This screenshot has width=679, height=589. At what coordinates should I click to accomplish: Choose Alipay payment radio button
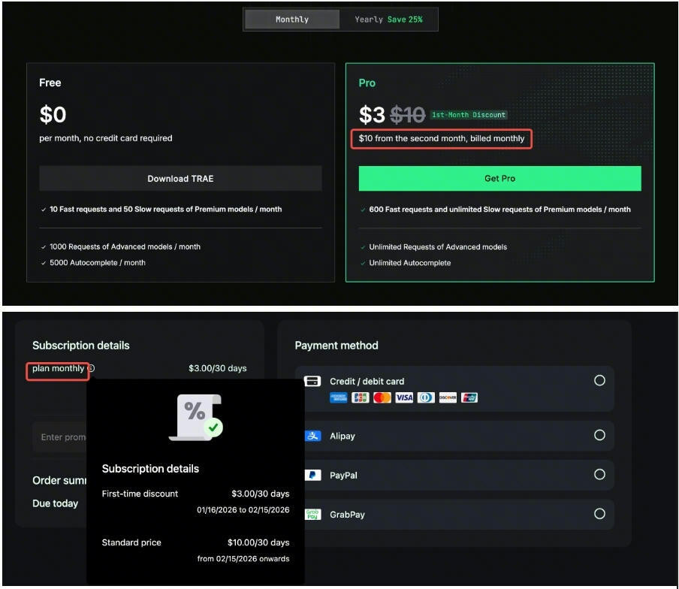(599, 435)
